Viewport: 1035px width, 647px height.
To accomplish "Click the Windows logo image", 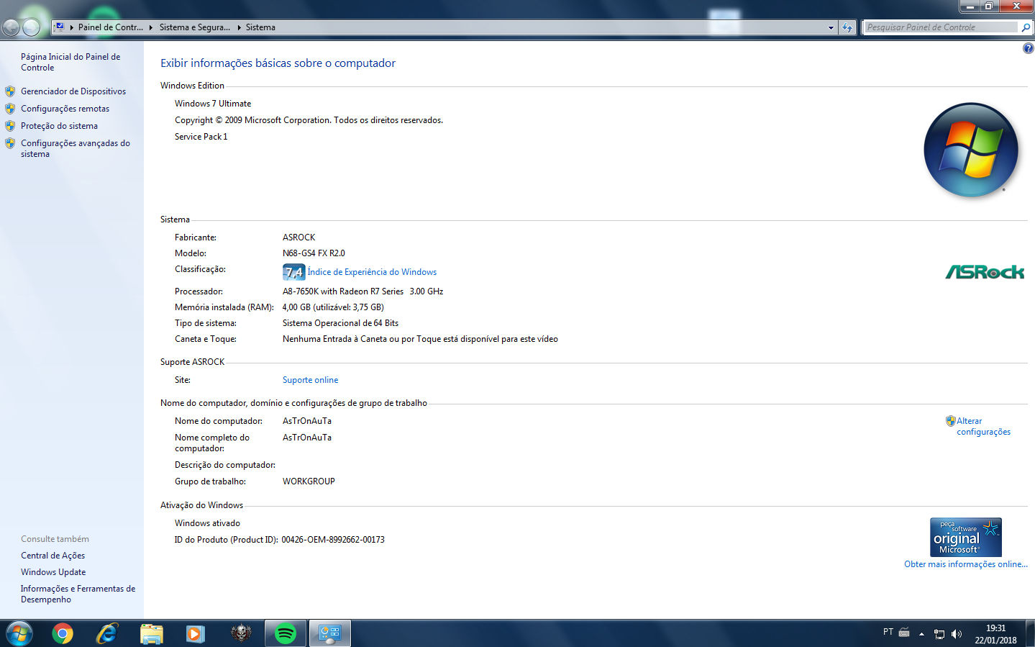I will tap(971, 150).
